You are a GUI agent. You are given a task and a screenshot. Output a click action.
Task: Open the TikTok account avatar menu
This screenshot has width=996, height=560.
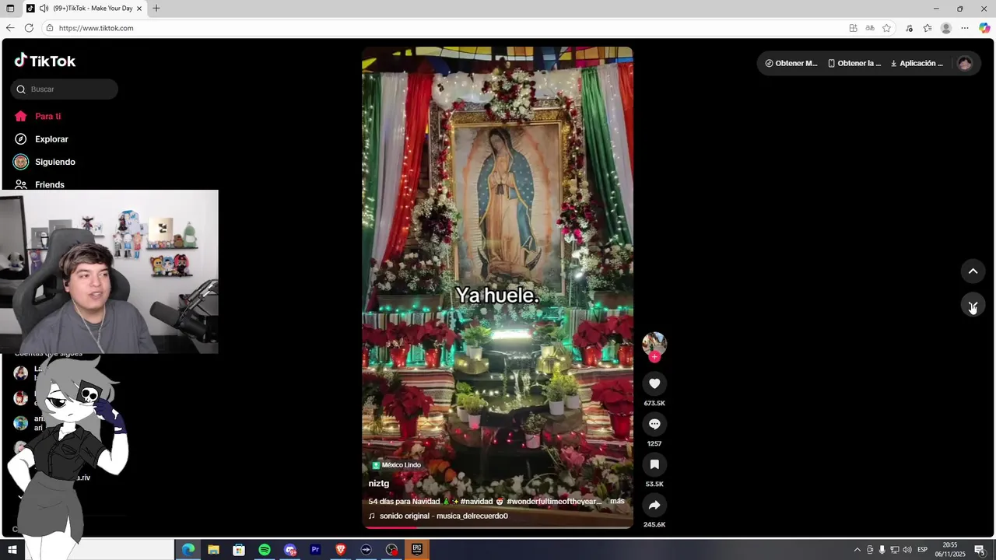965,64
